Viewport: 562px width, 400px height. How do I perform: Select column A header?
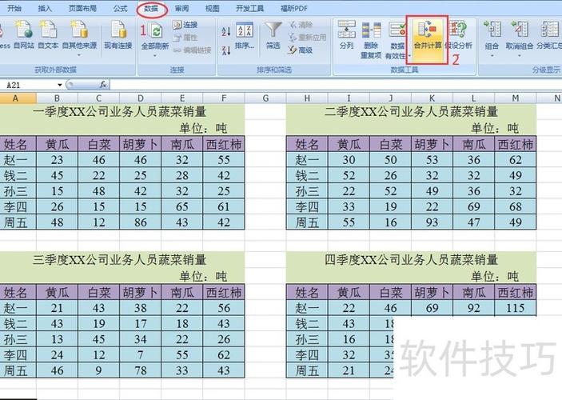pos(15,98)
